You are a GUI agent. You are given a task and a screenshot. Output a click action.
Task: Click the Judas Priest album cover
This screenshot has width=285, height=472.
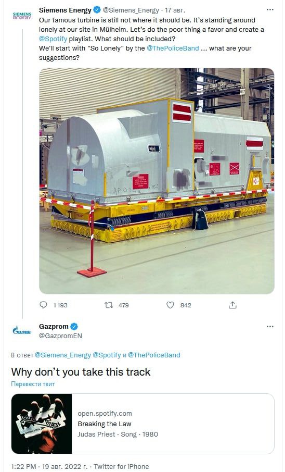coord(42,424)
